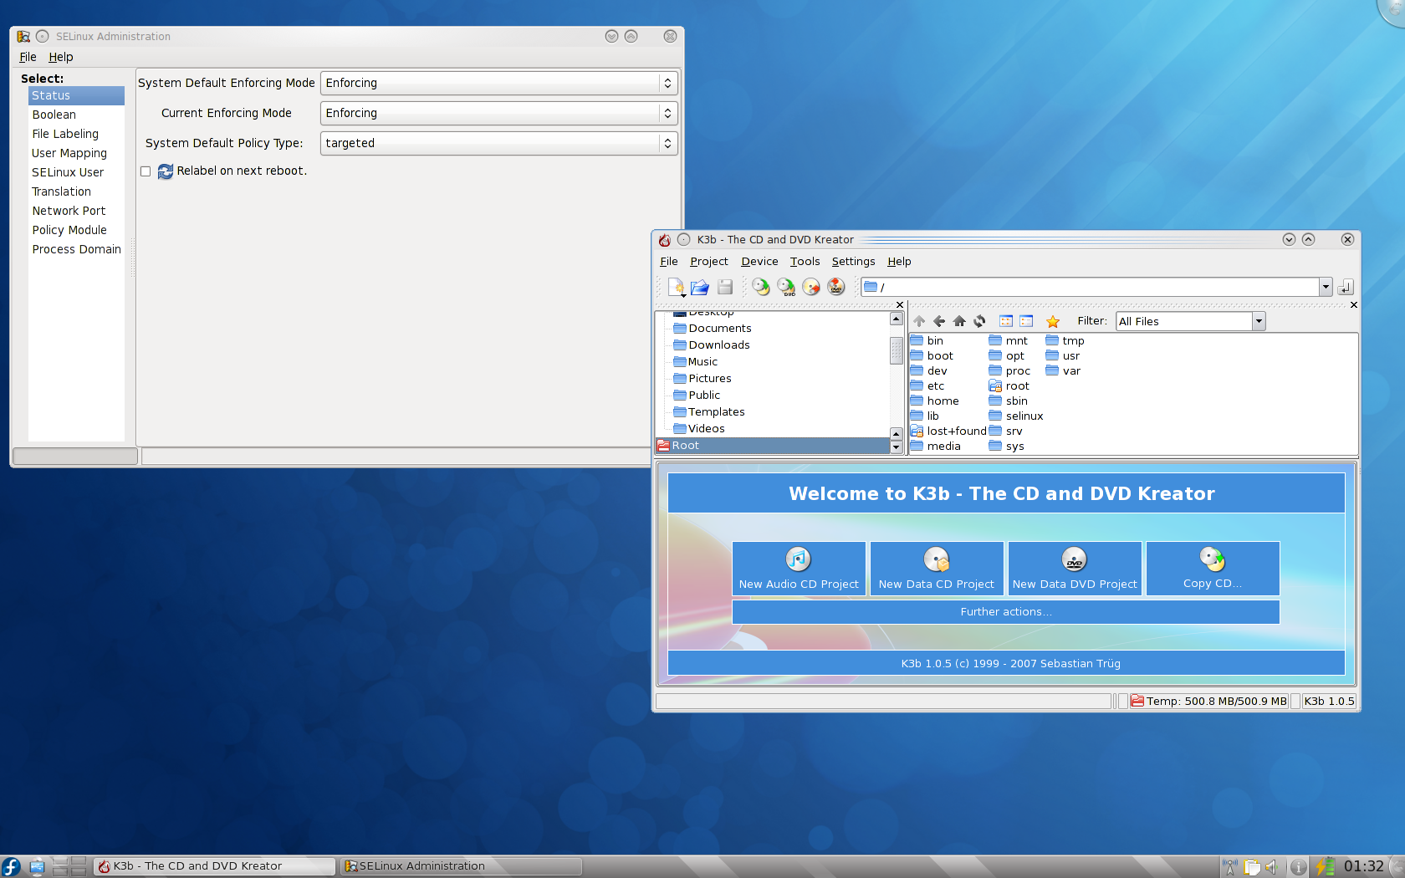Open the wireless network tray icon
The width and height of the screenshot is (1405, 878).
coord(1230,866)
